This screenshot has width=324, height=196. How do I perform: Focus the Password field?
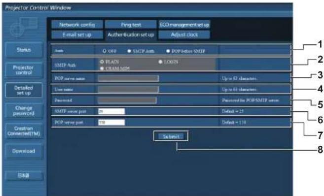[x=127, y=100]
